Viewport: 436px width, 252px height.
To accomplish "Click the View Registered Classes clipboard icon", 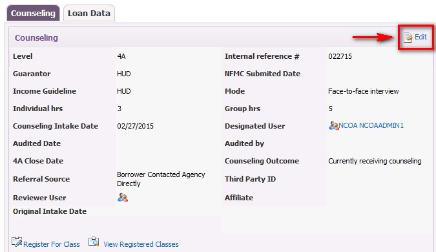I will click(94, 242).
